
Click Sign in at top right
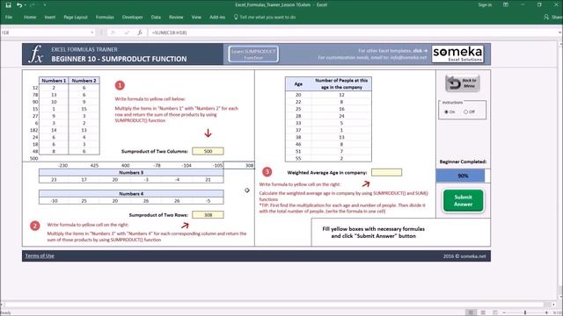[485, 5]
